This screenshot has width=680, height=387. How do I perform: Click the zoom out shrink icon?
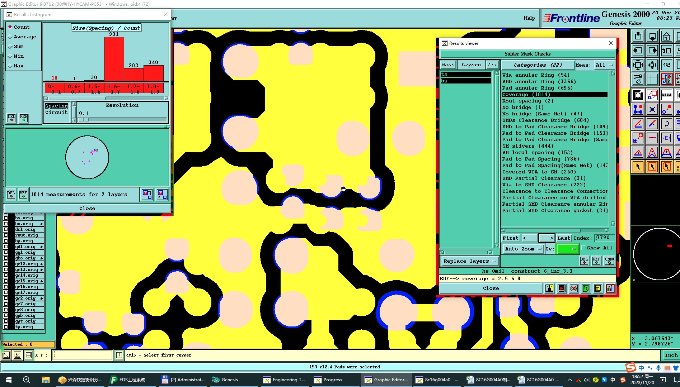(652, 65)
